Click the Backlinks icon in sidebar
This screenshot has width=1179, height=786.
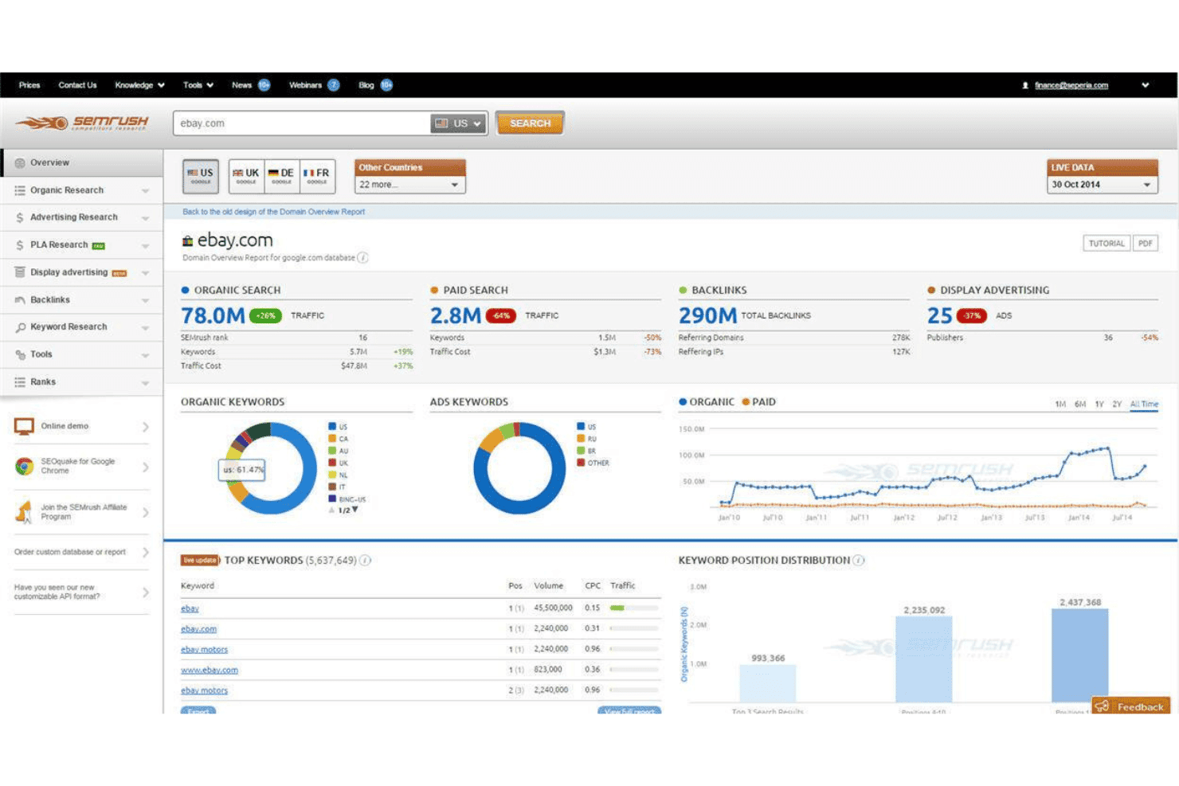pyautogui.click(x=20, y=299)
